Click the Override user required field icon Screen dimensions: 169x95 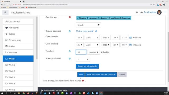point(70,17)
